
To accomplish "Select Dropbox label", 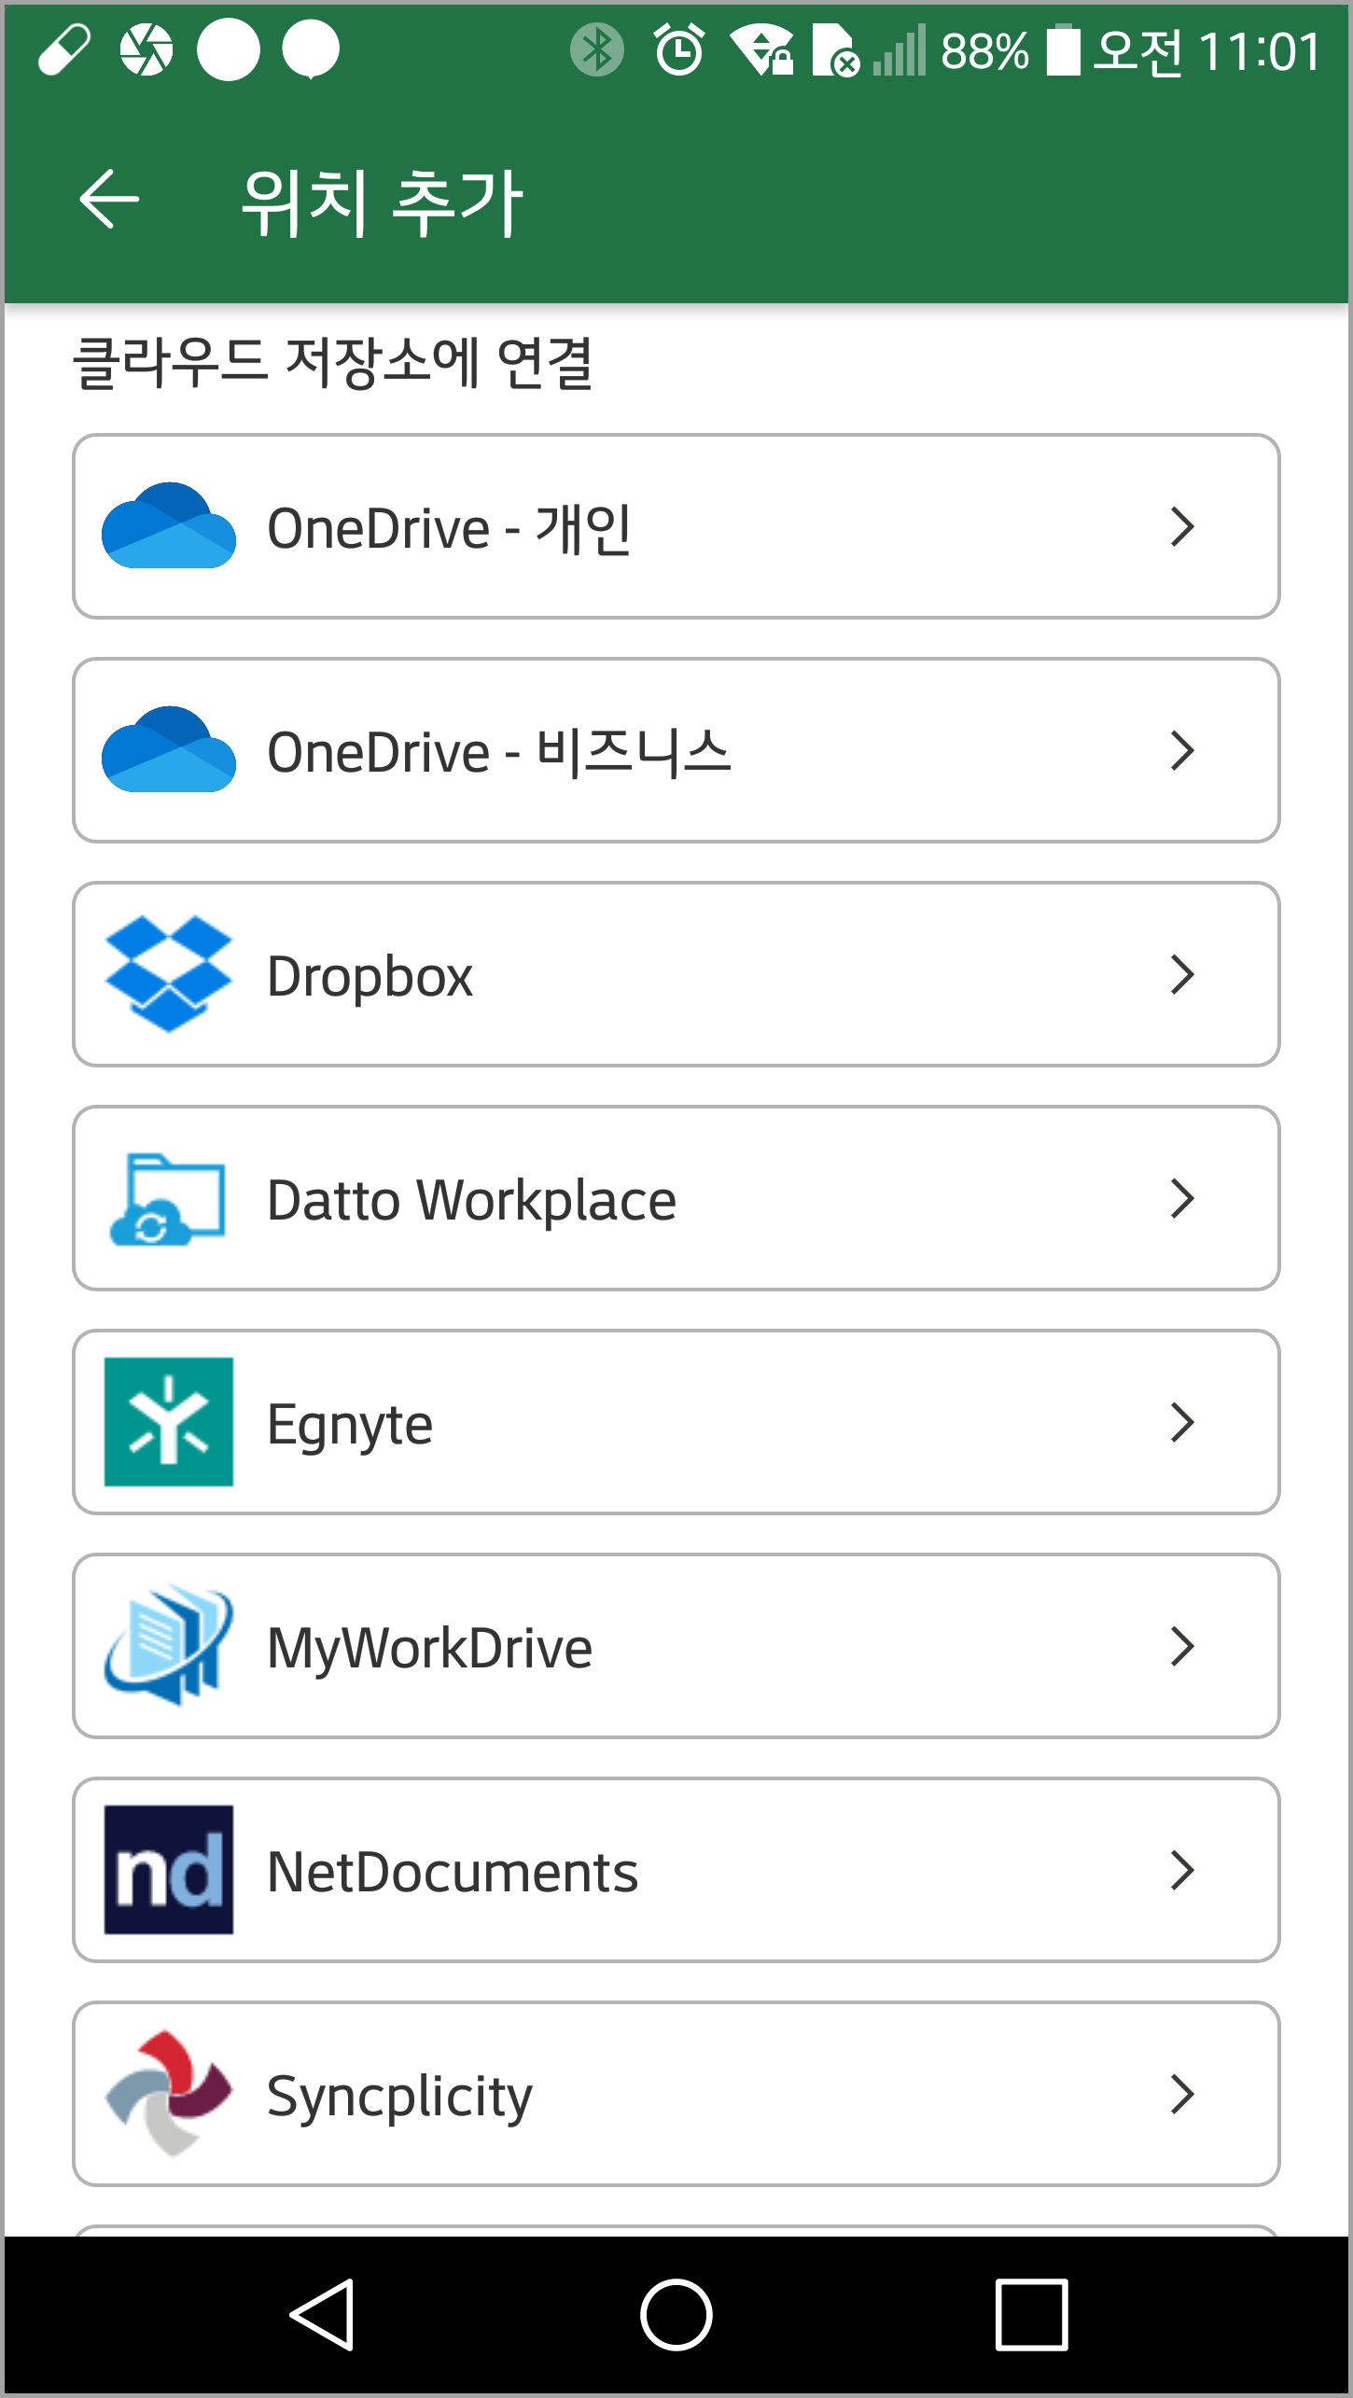I will point(370,978).
